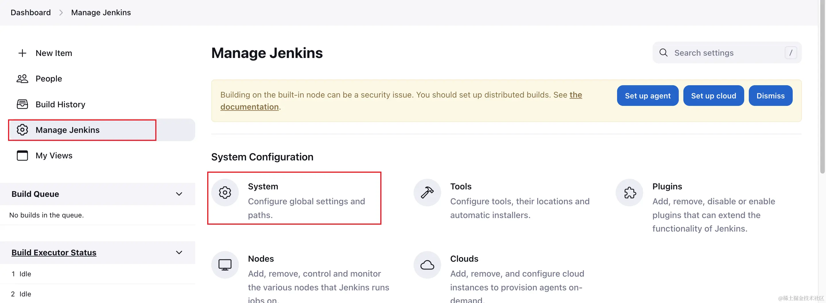Click the vertical page scrollbar
This screenshot has width=826, height=303.
coord(823,87)
